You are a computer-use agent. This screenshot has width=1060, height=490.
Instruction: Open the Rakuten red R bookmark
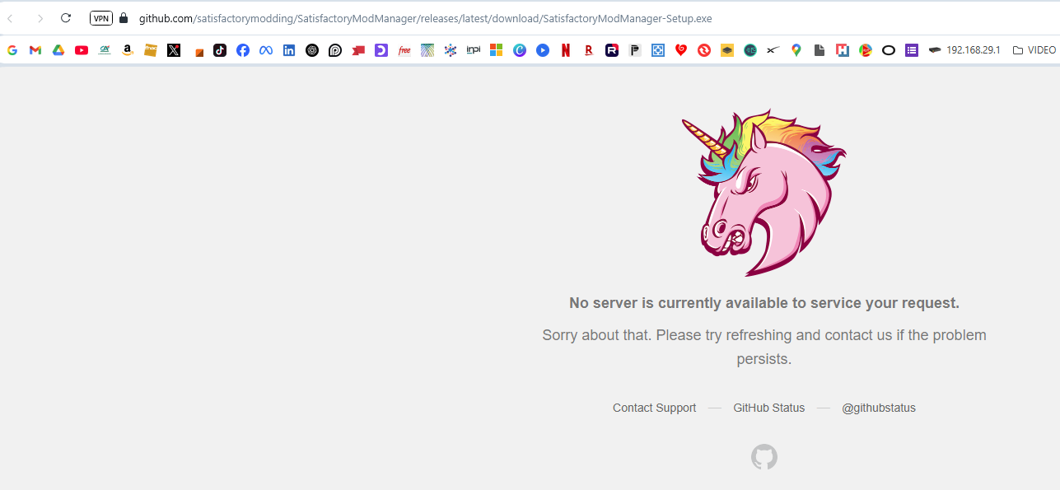[589, 50]
